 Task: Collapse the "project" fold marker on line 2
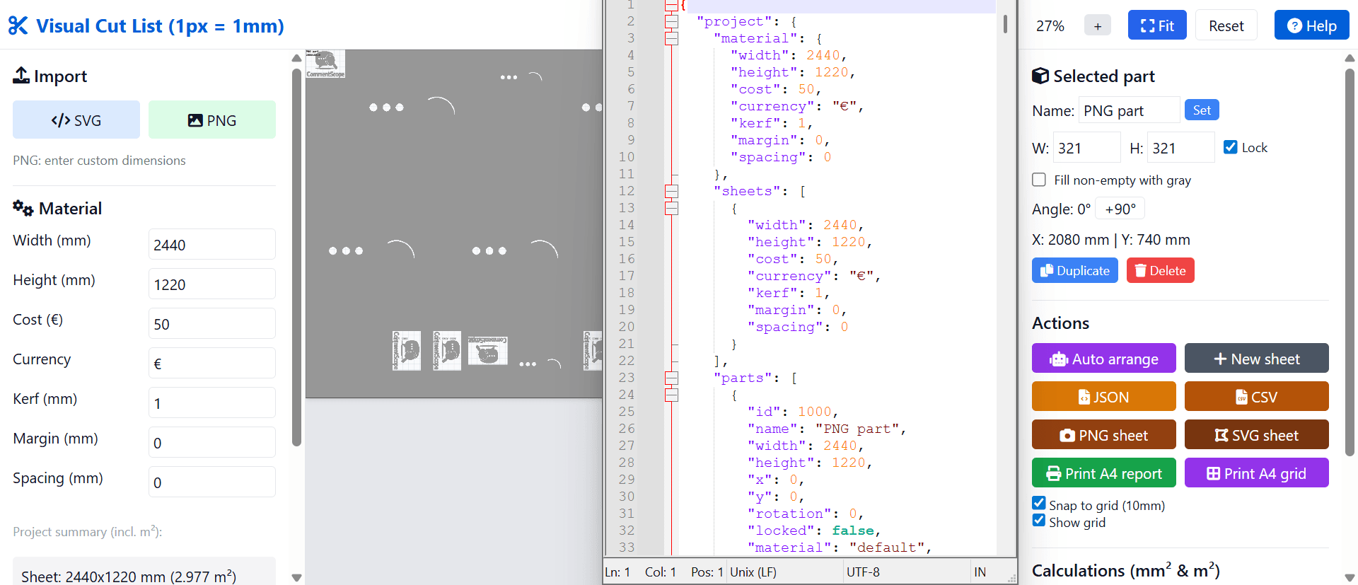(672, 22)
